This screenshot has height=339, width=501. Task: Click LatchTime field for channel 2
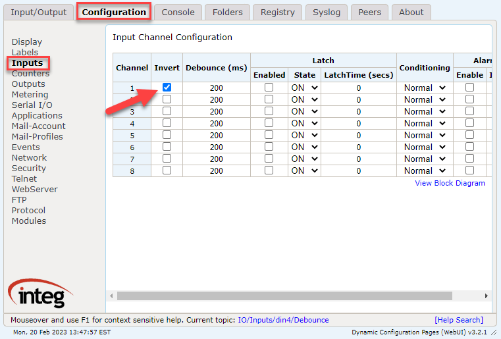[358, 99]
